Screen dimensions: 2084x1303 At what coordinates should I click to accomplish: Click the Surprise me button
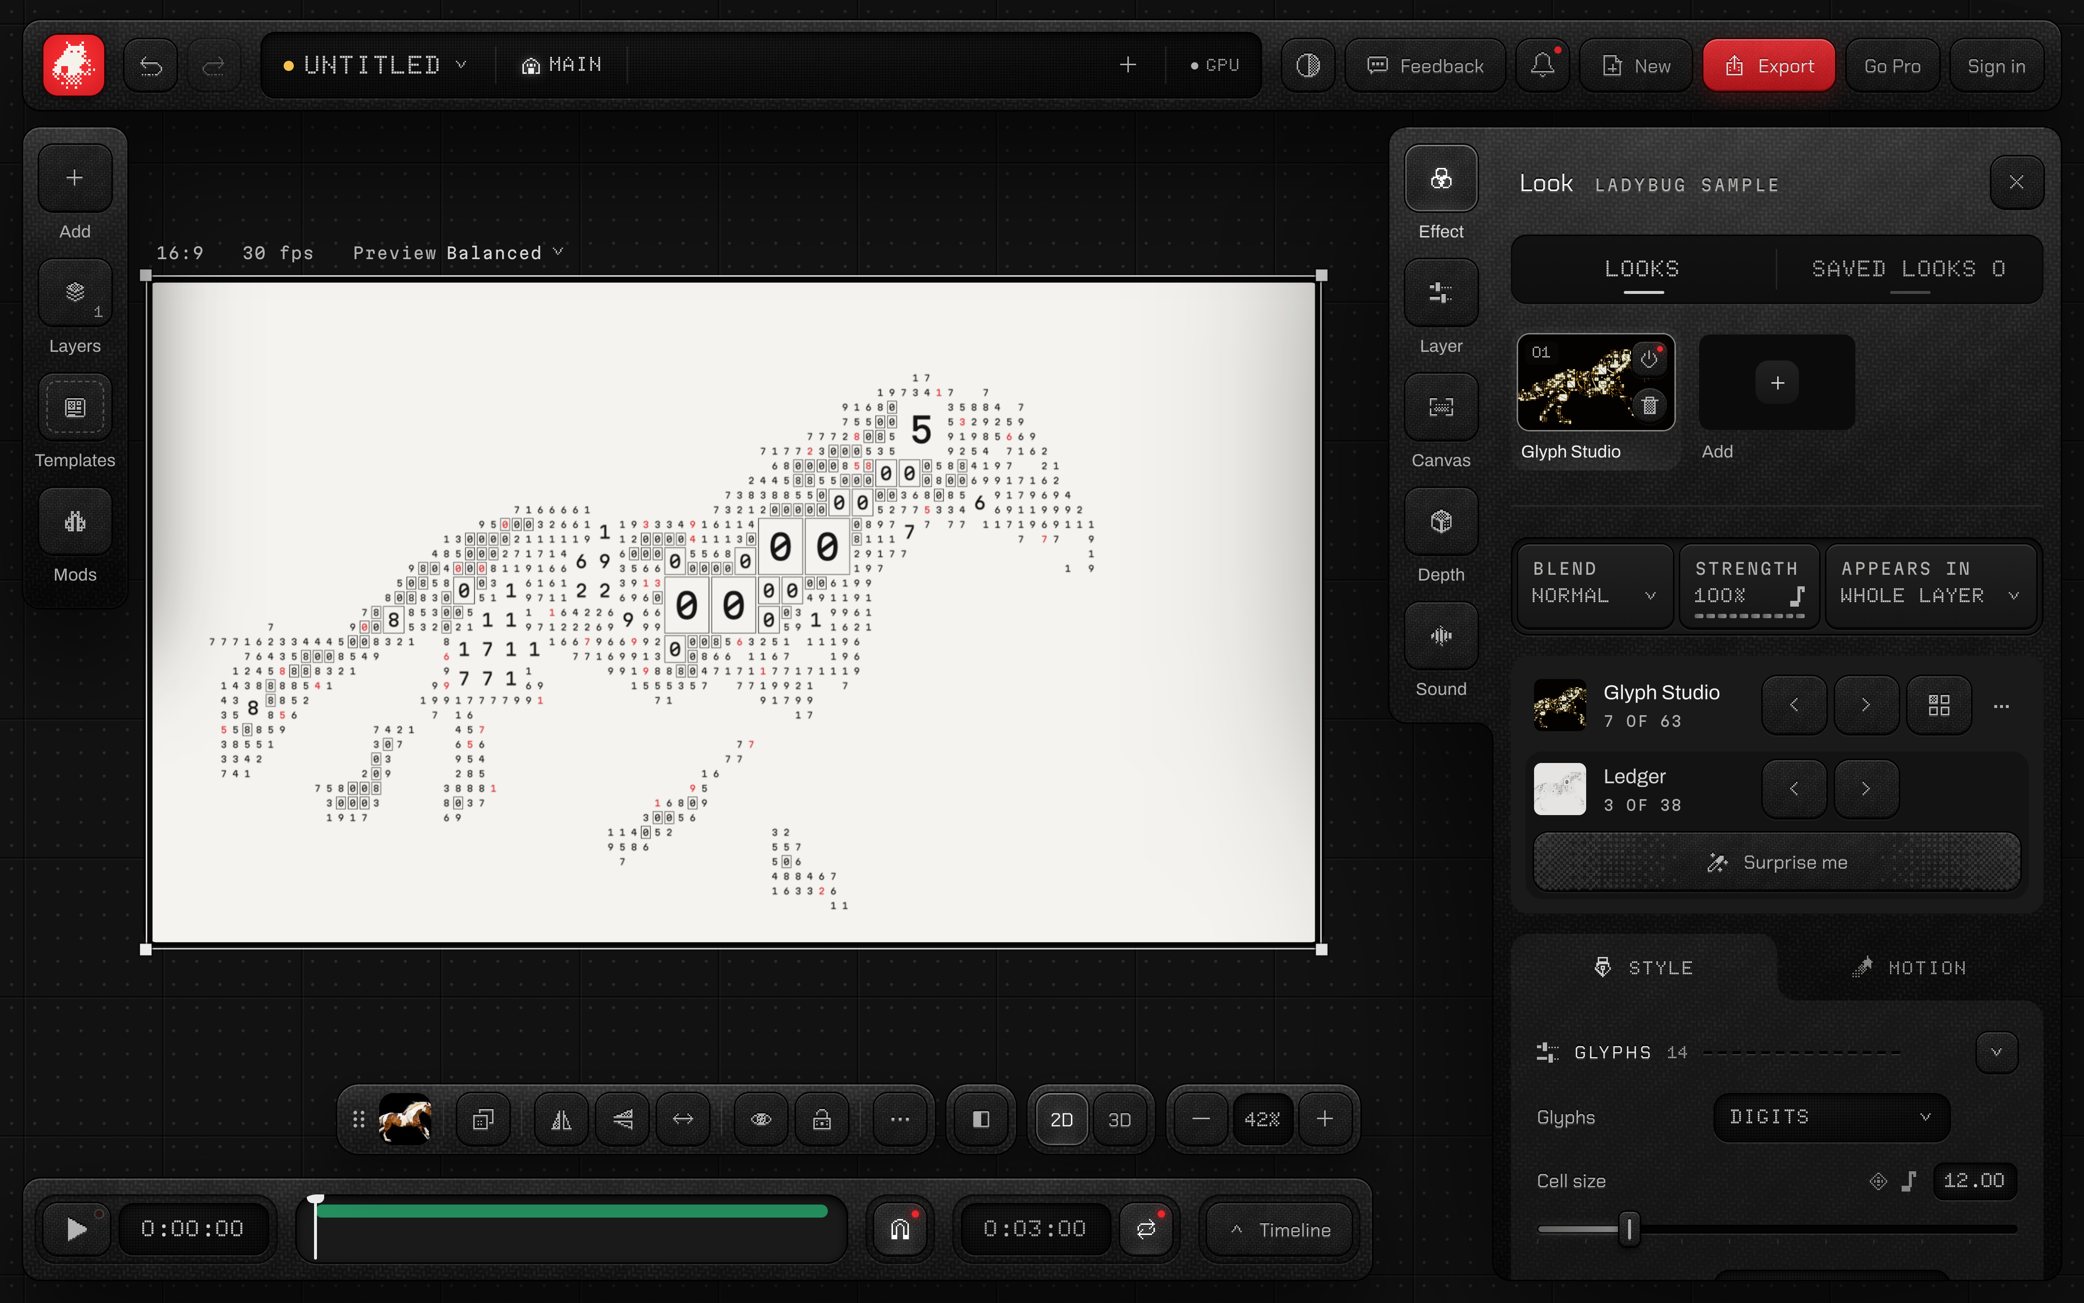click(1777, 863)
